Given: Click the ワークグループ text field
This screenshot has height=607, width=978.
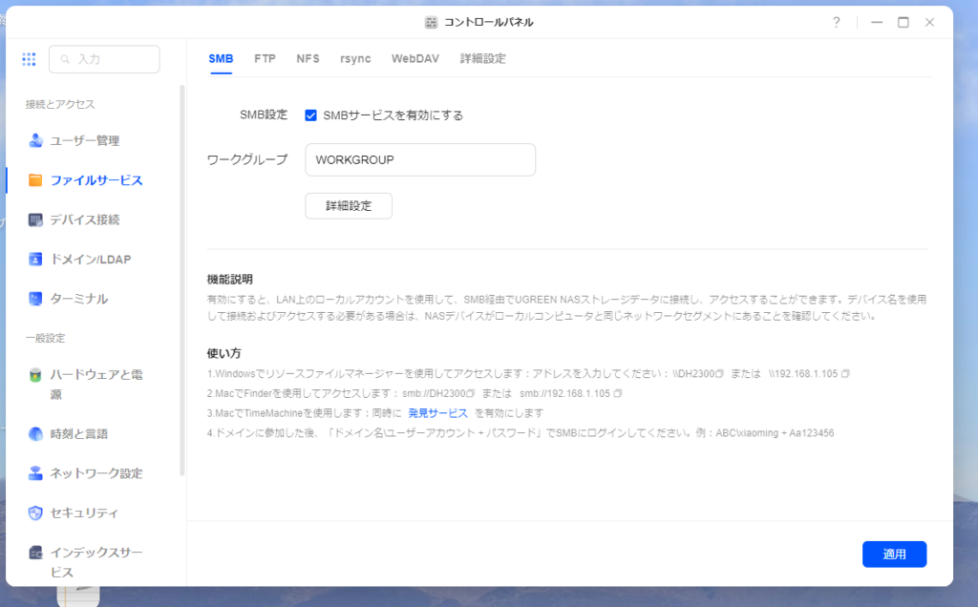Looking at the screenshot, I should click(x=420, y=160).
